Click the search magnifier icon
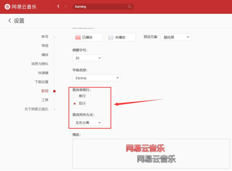The height and width of the screenshot is (171, 232). click(130, 7)
